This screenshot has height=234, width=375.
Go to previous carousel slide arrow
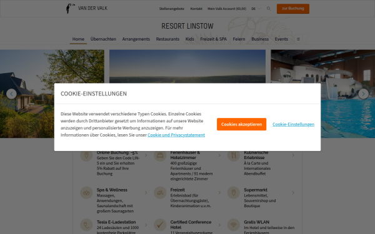(x=11, y=94)
